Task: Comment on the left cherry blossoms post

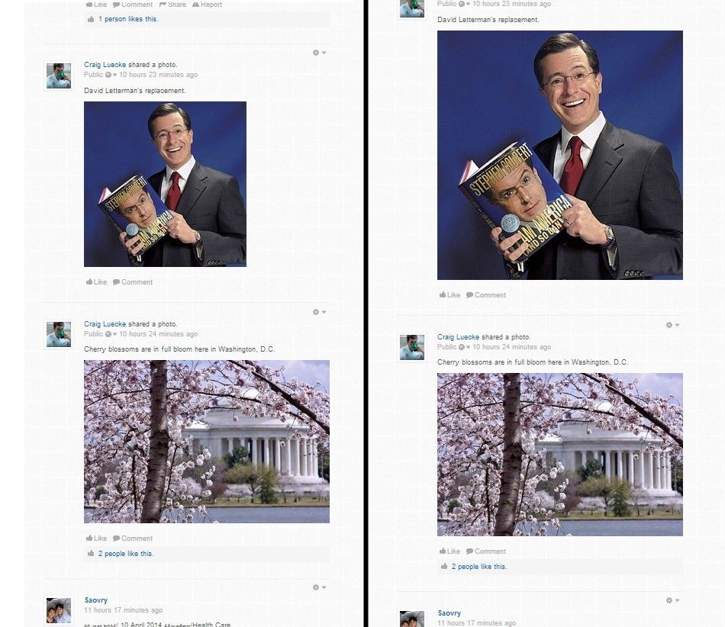Action: pos(133,539)
